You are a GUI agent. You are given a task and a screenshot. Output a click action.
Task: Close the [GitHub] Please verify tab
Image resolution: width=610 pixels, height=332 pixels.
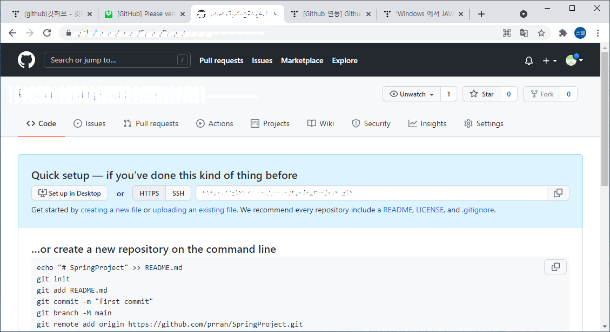[x=183, y=14]
